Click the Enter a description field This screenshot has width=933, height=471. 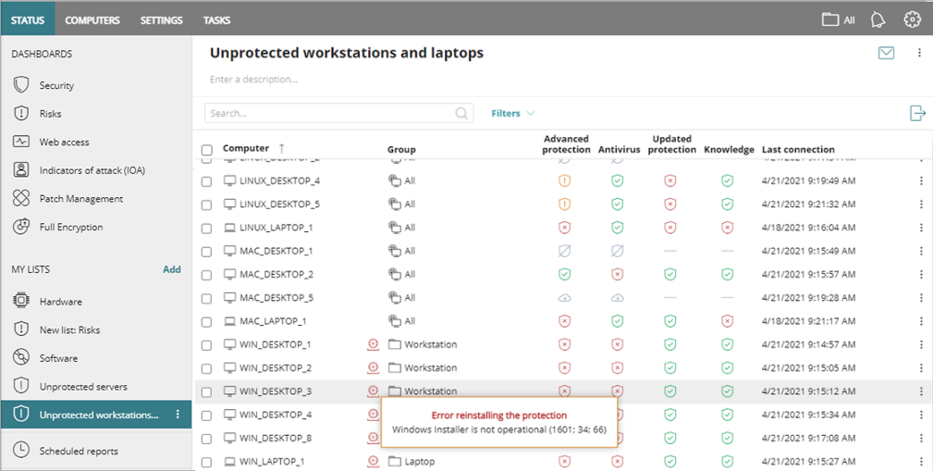254,80
